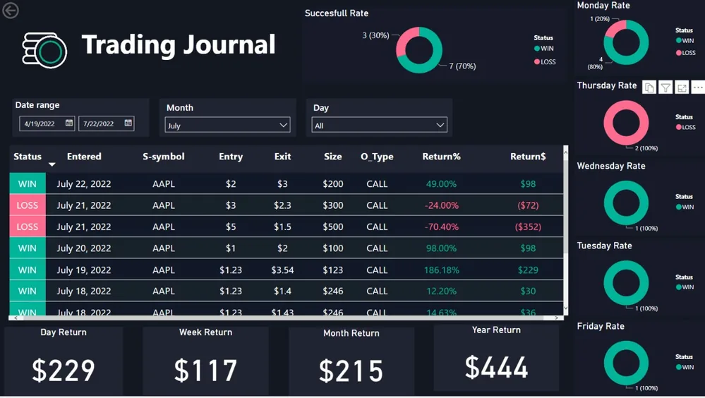Image resolution: width=705 pixels, height=398 pixels.
Task: Click the Year Return $444 card
Action: tap(496, 358)
